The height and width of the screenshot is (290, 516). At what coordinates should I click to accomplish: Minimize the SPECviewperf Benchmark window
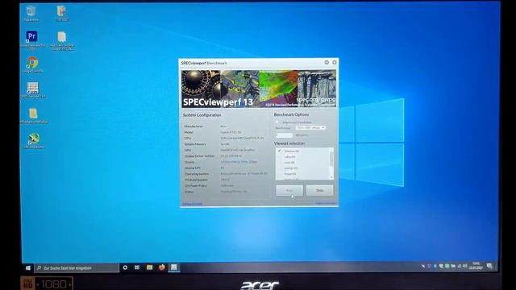pos(327,62)
